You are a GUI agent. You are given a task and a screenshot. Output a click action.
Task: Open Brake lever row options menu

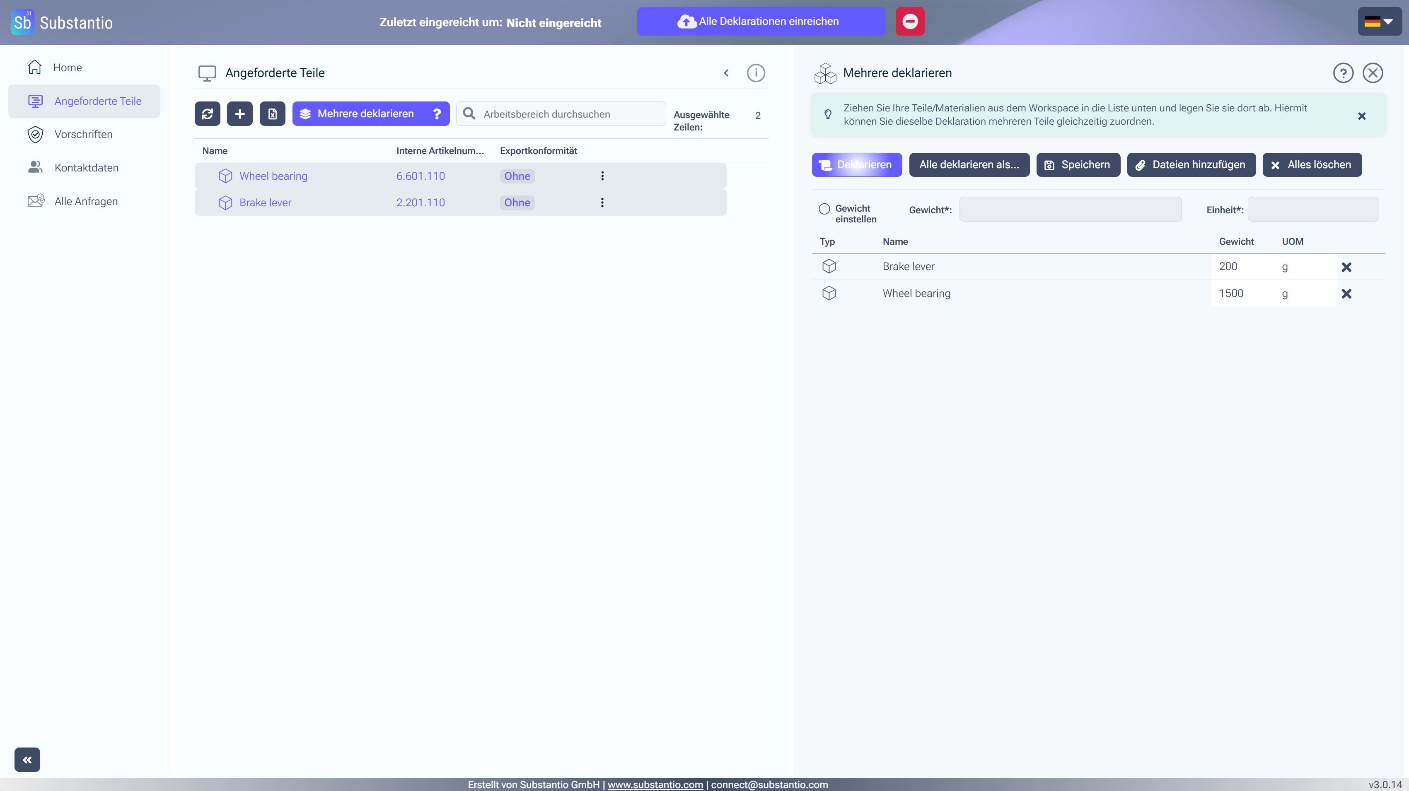[602, 203]
